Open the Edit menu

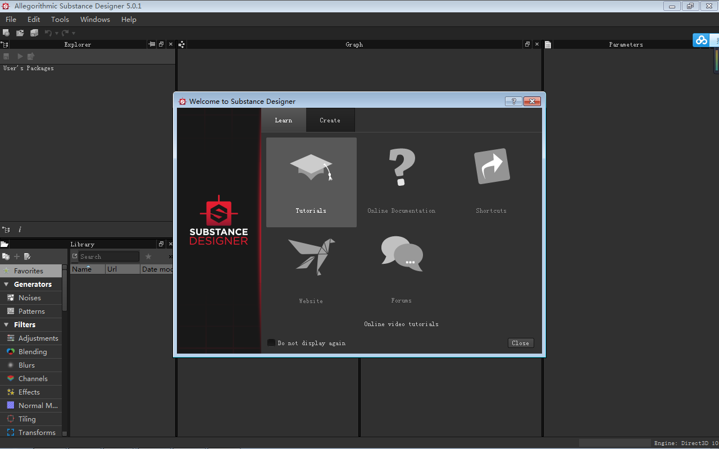(34, 19)
